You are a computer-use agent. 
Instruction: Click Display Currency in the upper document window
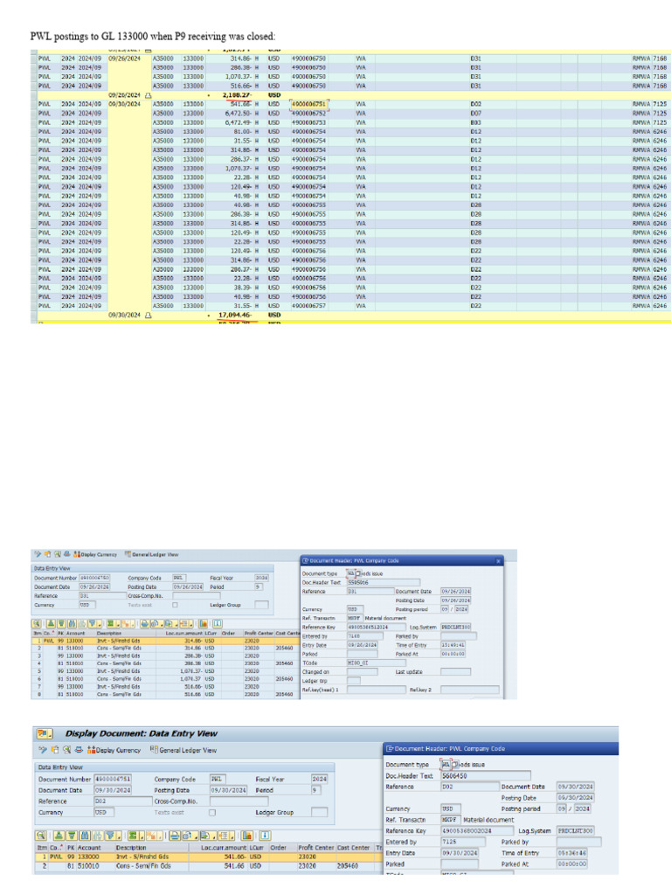point(95,554)
